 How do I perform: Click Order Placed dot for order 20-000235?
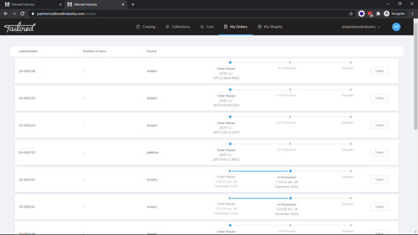pyautogui.click(x=230, y=89)
